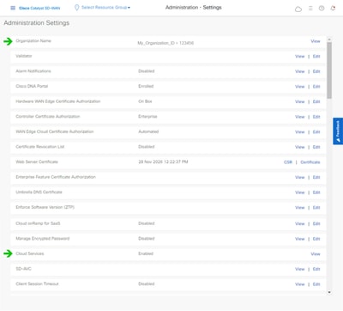View the Cisco DNA Portal setting
This screenshot has height=311, width=343.
point(300,87)
